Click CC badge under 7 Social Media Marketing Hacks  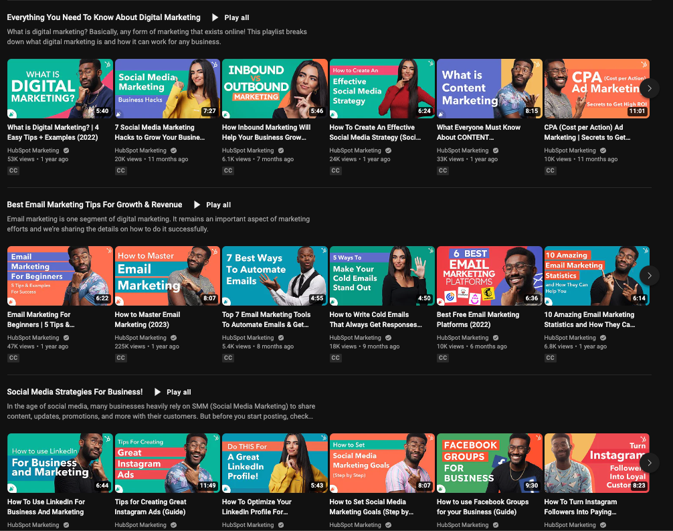click(x=121, y=171)
